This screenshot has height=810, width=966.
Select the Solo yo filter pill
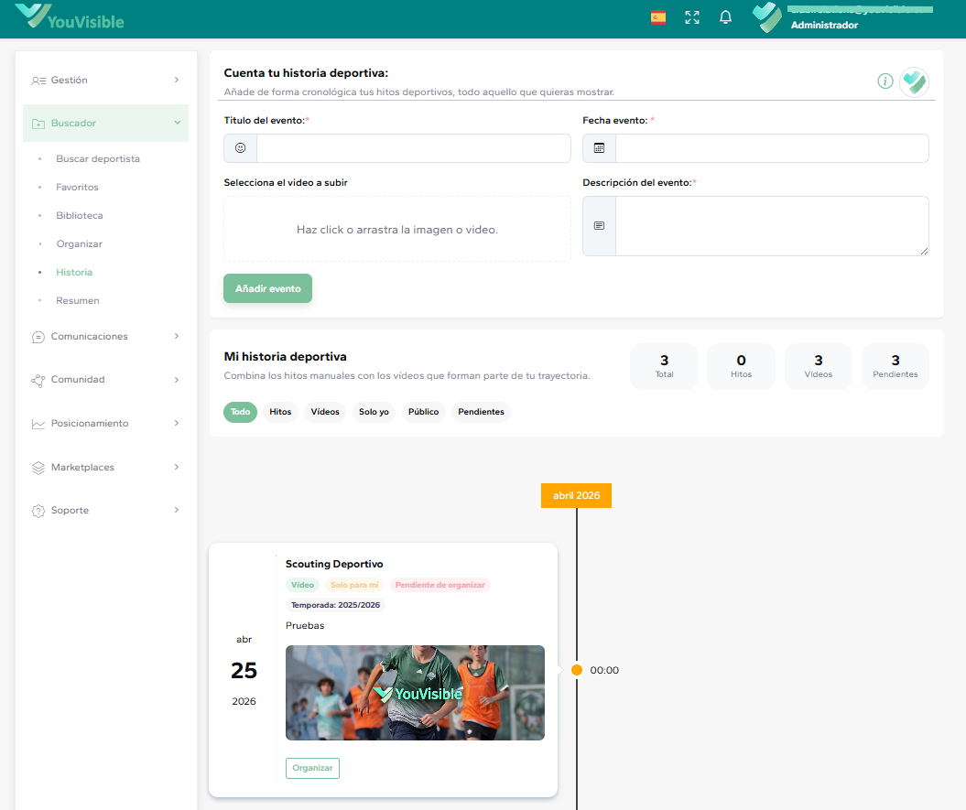tap(374, 412)
